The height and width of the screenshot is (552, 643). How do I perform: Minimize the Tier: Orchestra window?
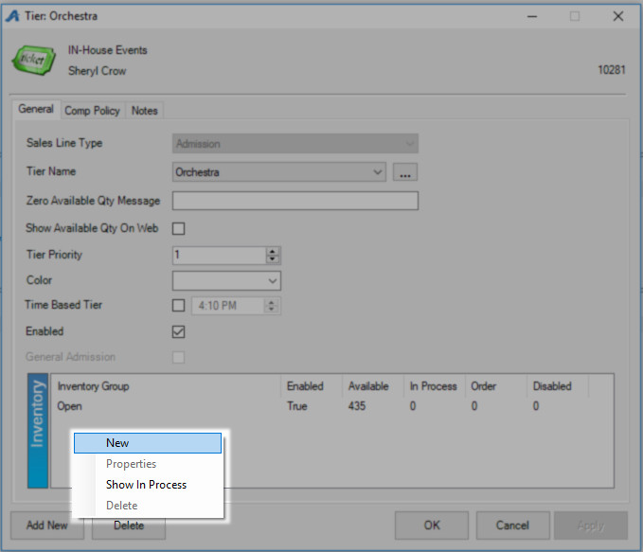click(532, 16)
